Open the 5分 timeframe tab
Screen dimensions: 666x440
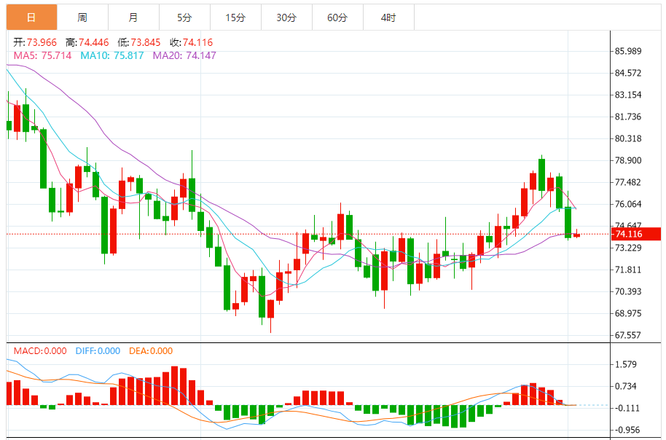coord(184,17)
